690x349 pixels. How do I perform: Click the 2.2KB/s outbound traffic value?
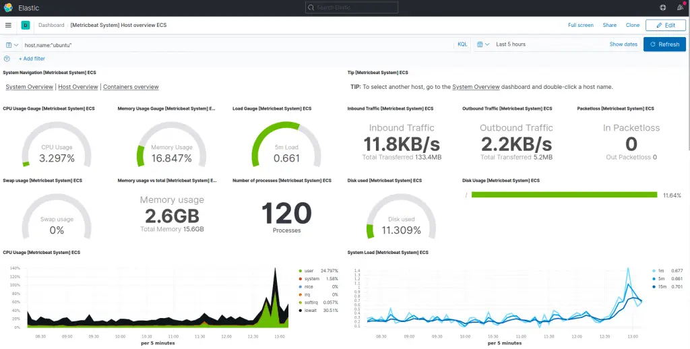516,144
